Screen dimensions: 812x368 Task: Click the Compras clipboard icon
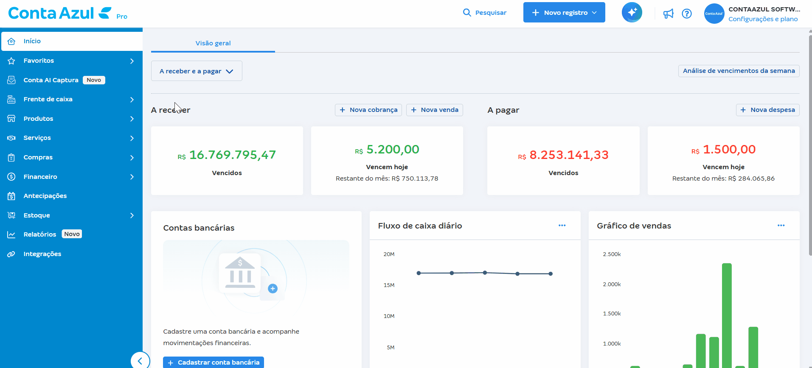click(x=11, y=157)
